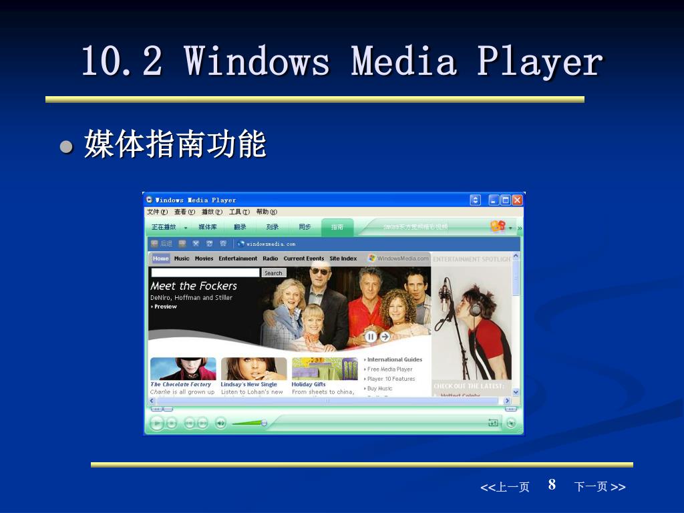Advance the slideshow with the arrow button
Image resolution: width=684 pixels, height=513 pixels.
(385, 337)
